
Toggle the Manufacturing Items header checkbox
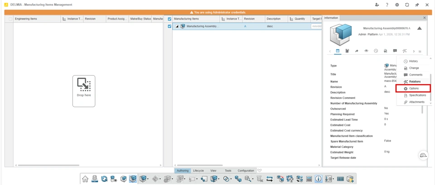point(169,19)
